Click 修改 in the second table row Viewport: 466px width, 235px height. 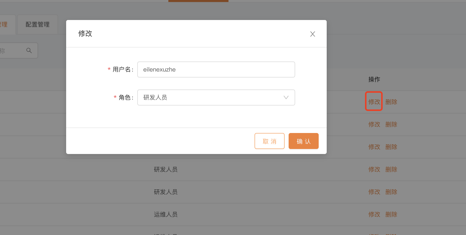pos(374,124)
